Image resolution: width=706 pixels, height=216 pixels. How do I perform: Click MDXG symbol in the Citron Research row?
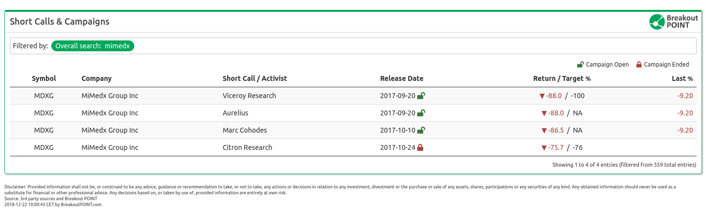point(44,147)
